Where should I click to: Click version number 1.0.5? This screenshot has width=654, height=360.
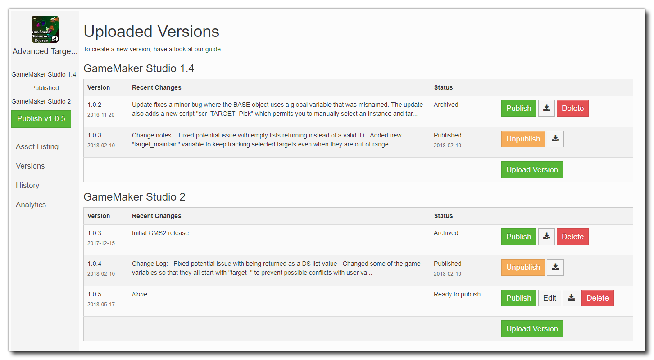[94, 294]
